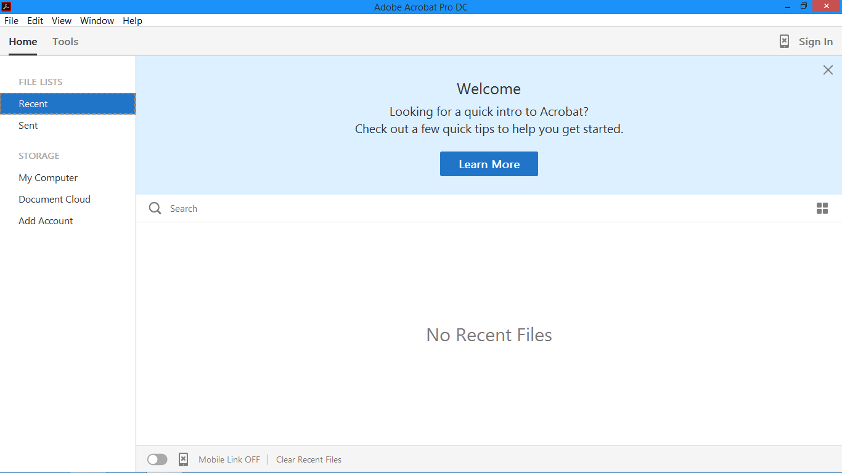The width and height of the screenshot is (842, 473).
Task: Open My Computer under Storage
Action: click(x=48, y=177)
